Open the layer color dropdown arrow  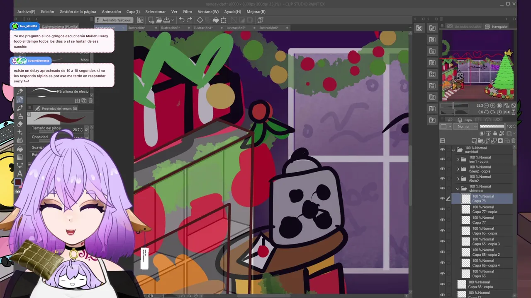(x=450, y=127)
